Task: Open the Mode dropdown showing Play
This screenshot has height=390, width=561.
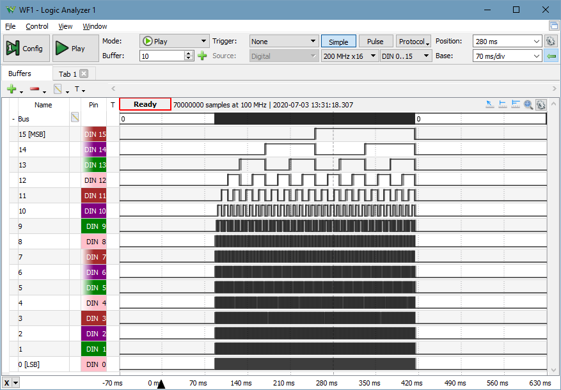Action: 174,41
